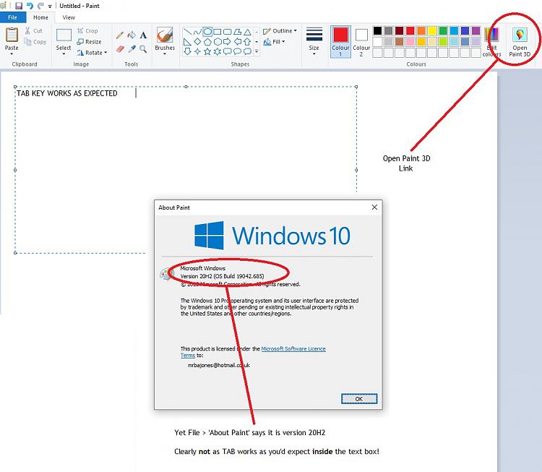This screenshot has height=472, width=542.
Task: Select the Rounded rectangle shape
Action: 228,32
